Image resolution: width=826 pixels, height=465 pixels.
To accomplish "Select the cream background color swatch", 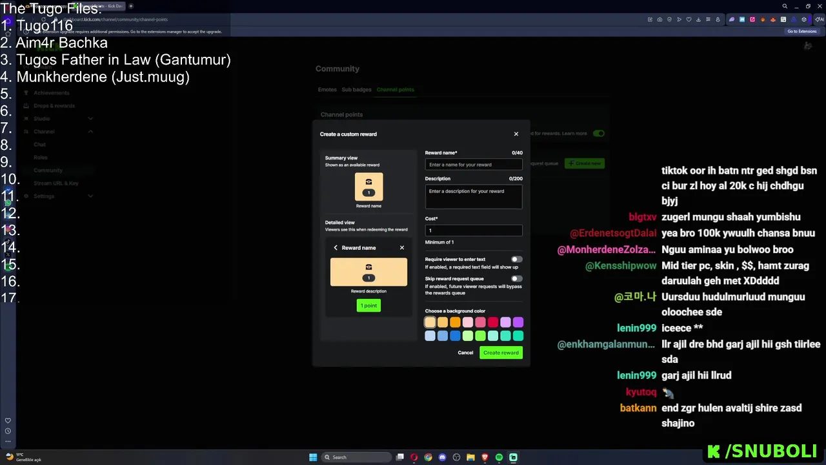I will (430, 322).
